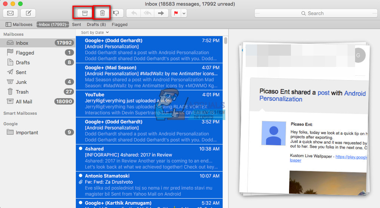This screenshot has width=380, height=208.
Task: Open the 4shared 2017 in Review message
Action: (x=149, y=158)
